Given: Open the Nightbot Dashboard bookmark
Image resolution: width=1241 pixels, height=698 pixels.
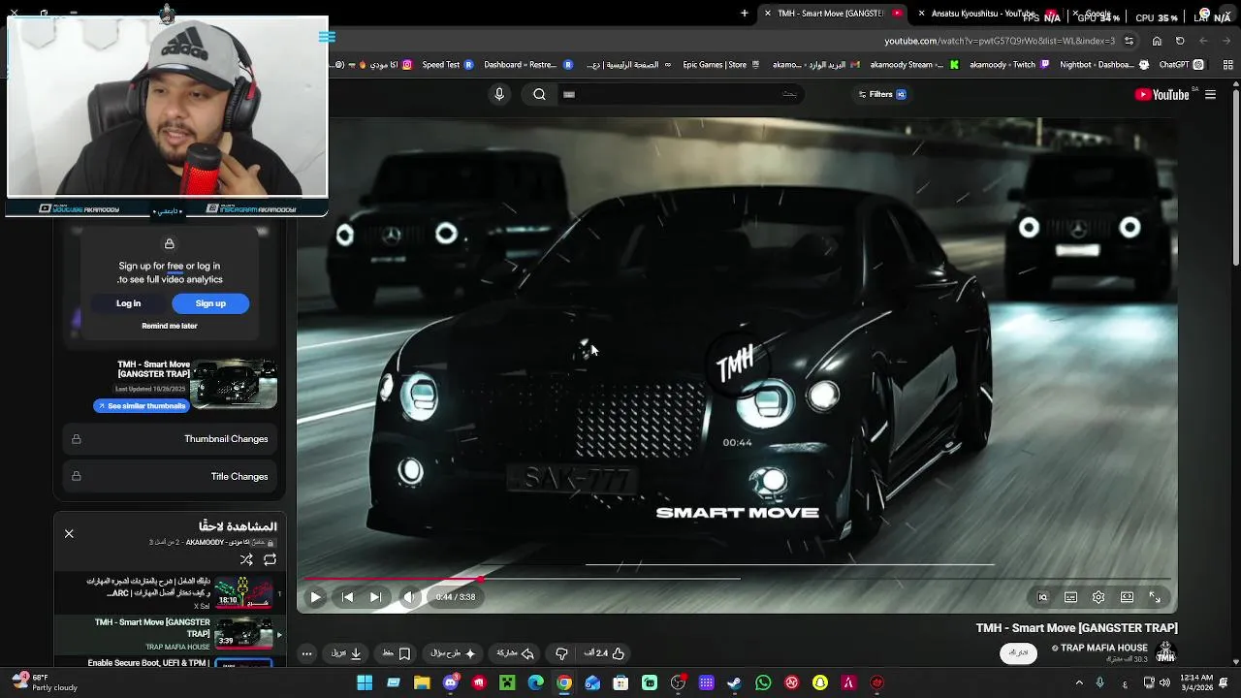Looking at the screenshot, I should (1104, 65).
